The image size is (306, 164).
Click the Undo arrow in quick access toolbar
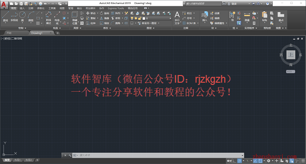point(45,4)
